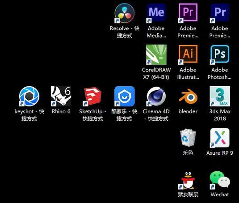The height and width of the screenshot is (203, 239).
Task: Click the "Rhino 6" label text
Action: 61,111
